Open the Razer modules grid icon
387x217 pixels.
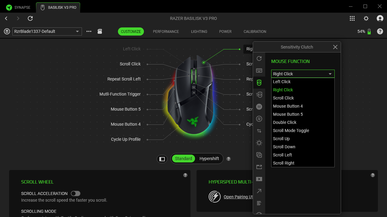pos(352,18)
